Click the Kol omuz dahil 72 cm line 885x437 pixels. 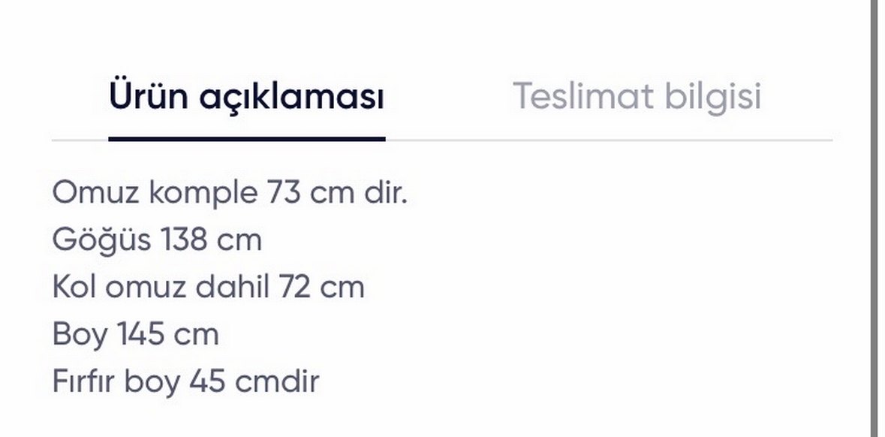[208, 285]
